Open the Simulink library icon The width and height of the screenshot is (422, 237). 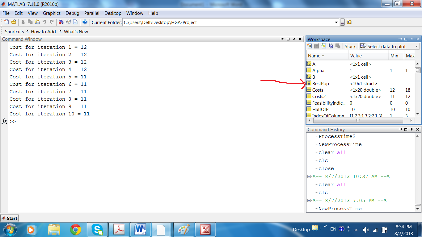tap(61, 22)
